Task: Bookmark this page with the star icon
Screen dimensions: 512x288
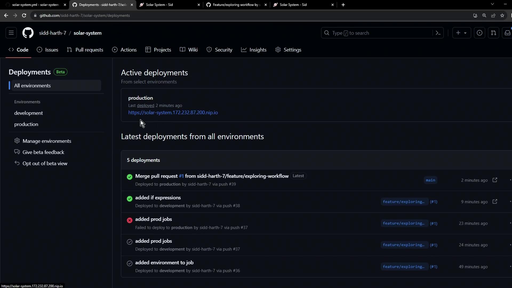Action: [x=502, y=15]
